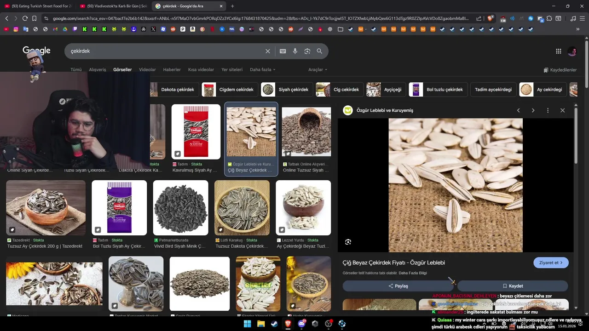Open Lütfi Karakuş Tuzsuz Dakota Çekirdek thumbnail
589x331 pixels.
tap(242, 208)
